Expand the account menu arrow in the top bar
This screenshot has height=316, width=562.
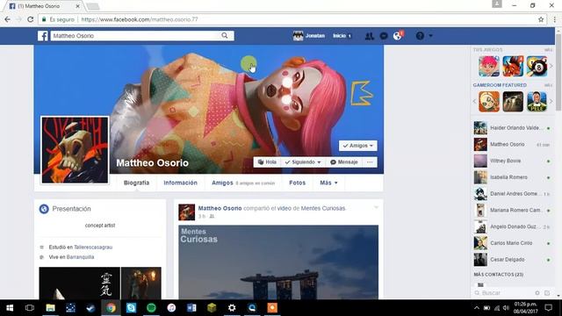tap(431, 36)
